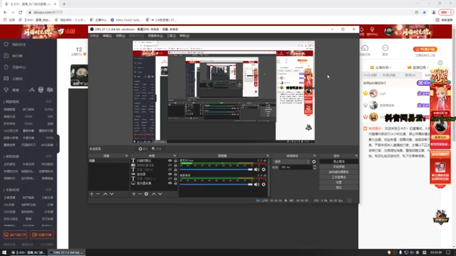Open Mic/Aux audio settings gear

[263, 170]
